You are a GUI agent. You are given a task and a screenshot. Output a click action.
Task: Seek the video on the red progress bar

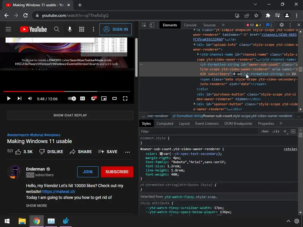point(34,91)
